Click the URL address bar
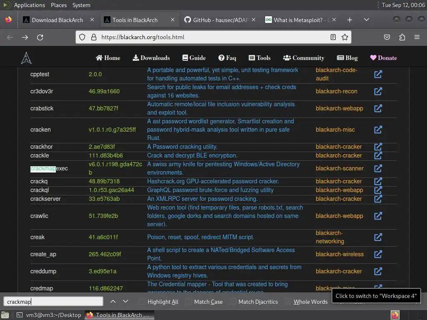This screenshot has height=320, width=427. [214, 37]
